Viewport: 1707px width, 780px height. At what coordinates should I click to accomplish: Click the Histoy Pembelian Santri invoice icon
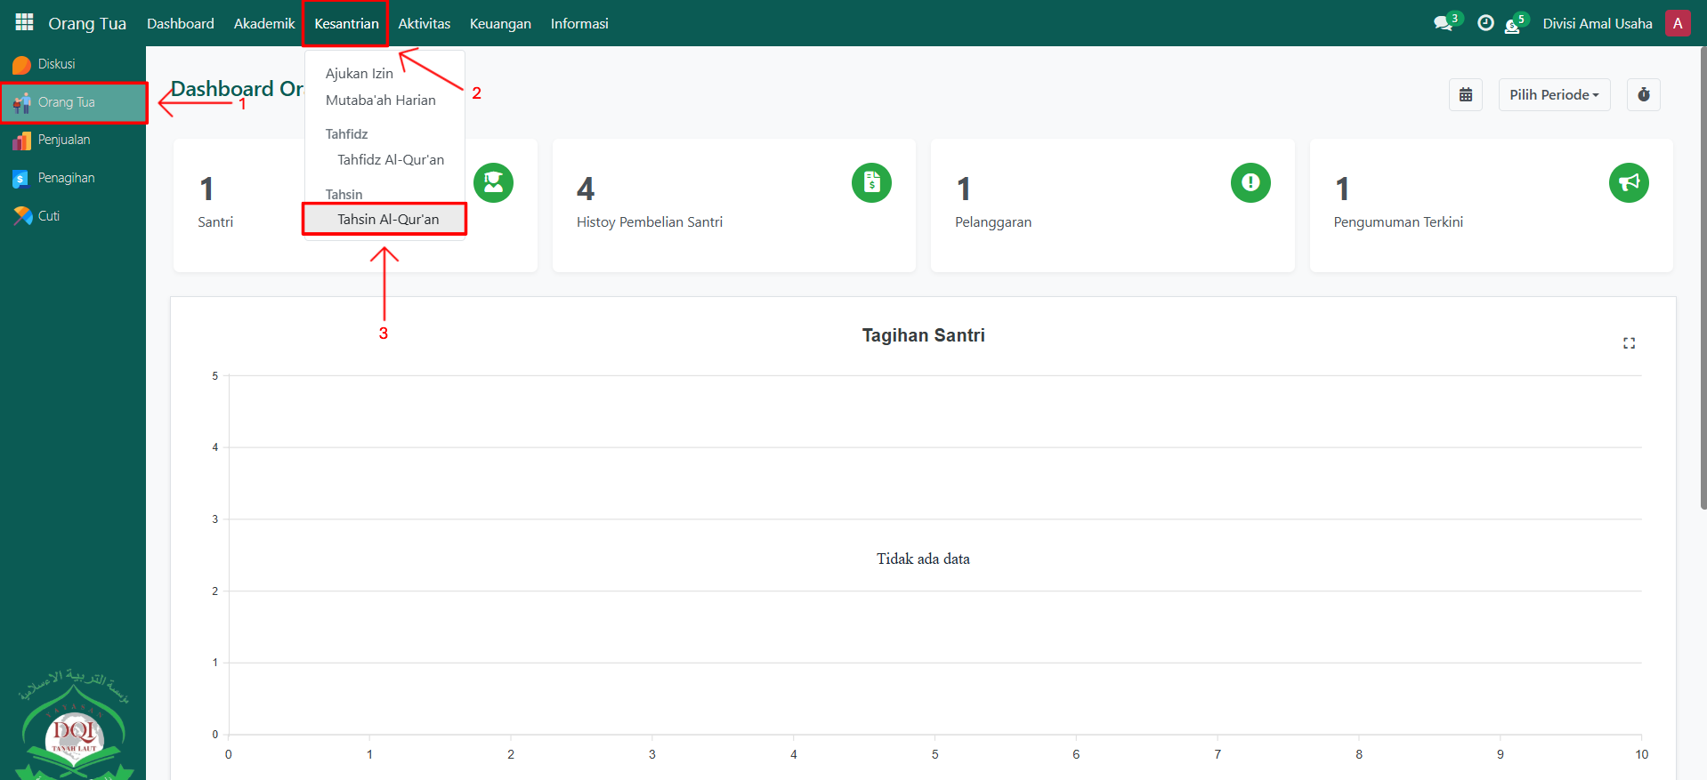coord(871,182)
